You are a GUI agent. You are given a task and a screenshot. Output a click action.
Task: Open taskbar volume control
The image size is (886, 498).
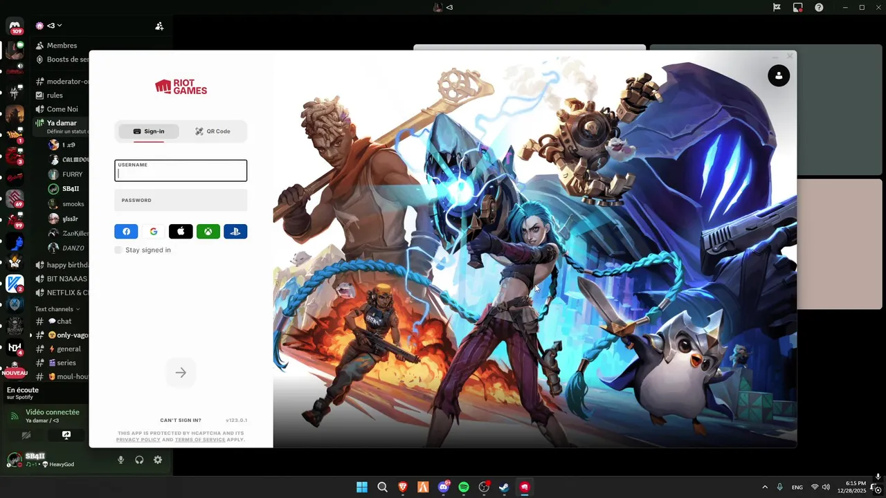tap(826, 487)
